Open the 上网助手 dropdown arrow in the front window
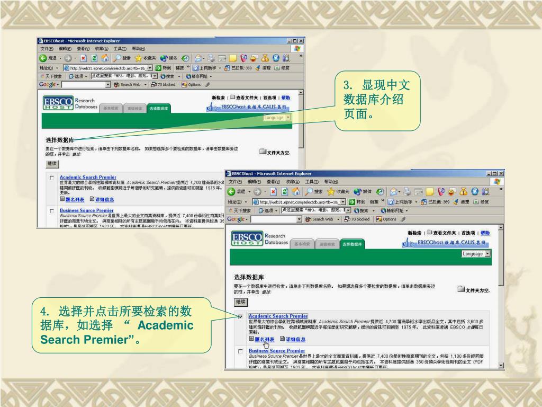 click(x=416, y=202)
